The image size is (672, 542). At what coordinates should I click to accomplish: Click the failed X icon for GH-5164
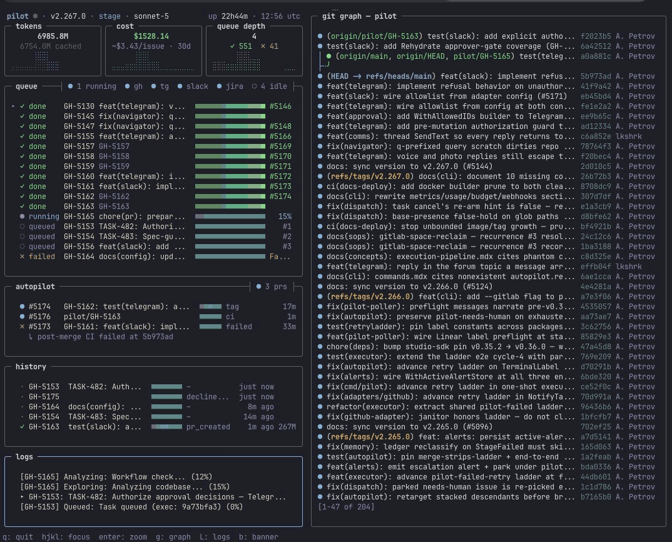(x=23, y=257)
